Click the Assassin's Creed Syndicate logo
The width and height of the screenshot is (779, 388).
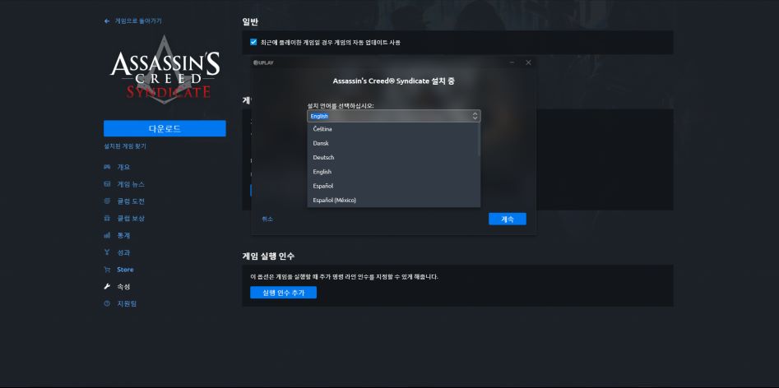point(165,71)
